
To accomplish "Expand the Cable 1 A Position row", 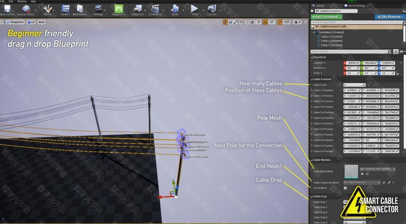I will 312,90.
